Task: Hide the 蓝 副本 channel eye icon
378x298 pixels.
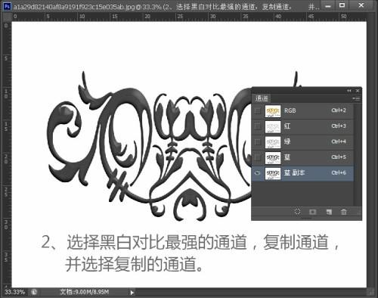Action: coord(258,173)
